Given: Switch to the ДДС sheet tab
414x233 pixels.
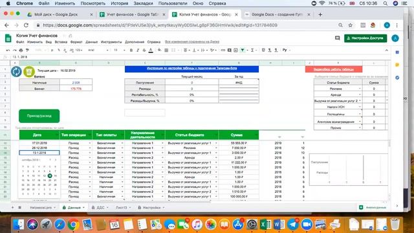Looking at the screenshot, I should pyautogui.click(x=100, y=208).
